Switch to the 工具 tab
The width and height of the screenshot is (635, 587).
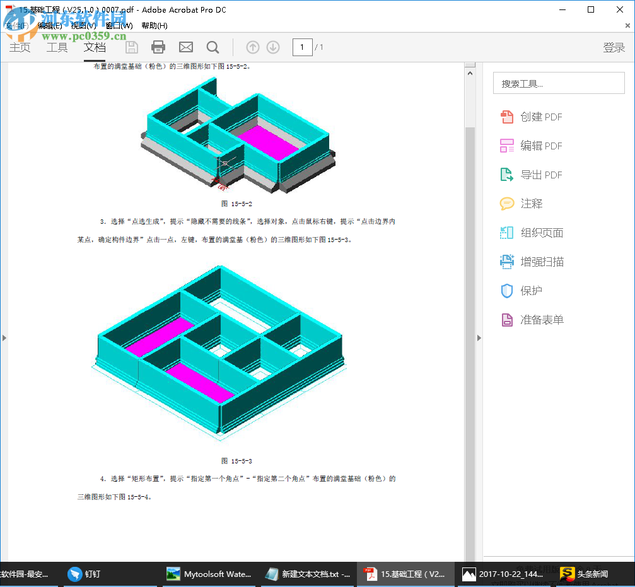57,47
